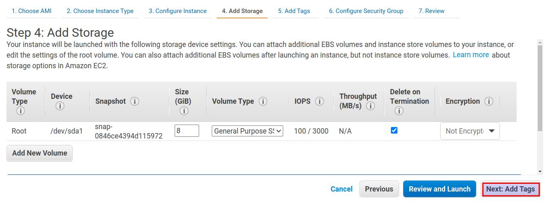Click the Add New Volume button
Screen dimensions: 548x203
(40, 153)
